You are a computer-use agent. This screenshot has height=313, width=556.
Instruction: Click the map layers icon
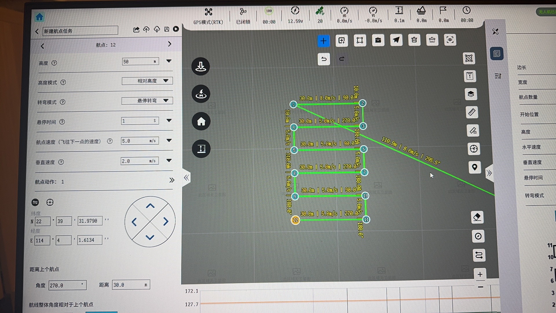(x=471, y=94)
